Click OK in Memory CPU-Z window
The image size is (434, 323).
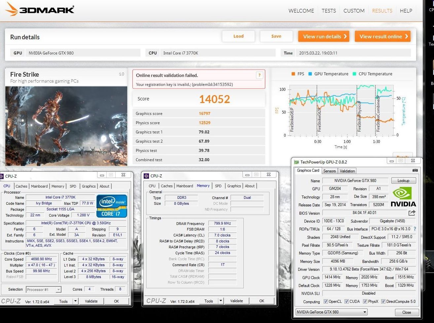[262, 301]
